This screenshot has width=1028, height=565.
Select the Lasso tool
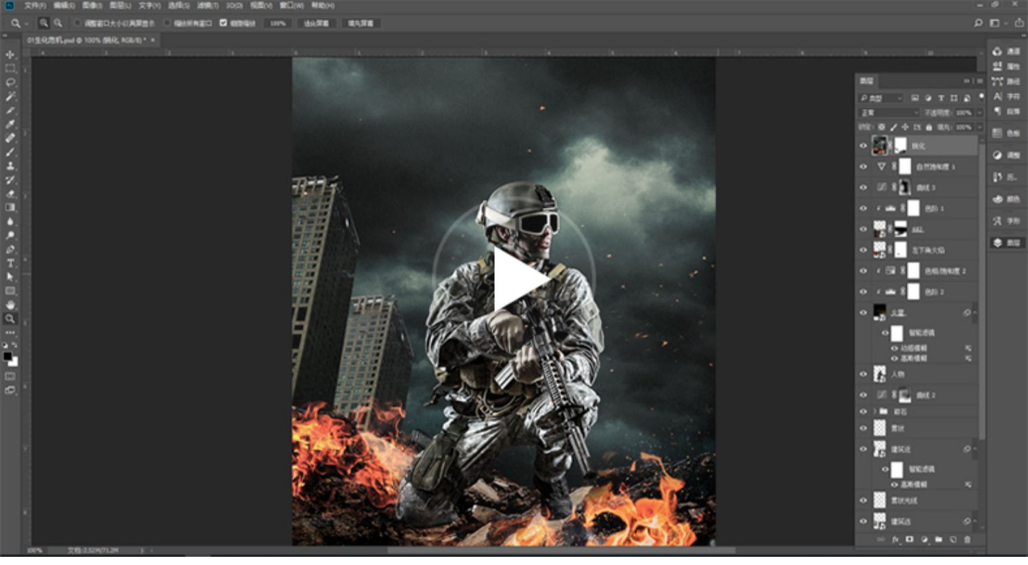[10, 82]
